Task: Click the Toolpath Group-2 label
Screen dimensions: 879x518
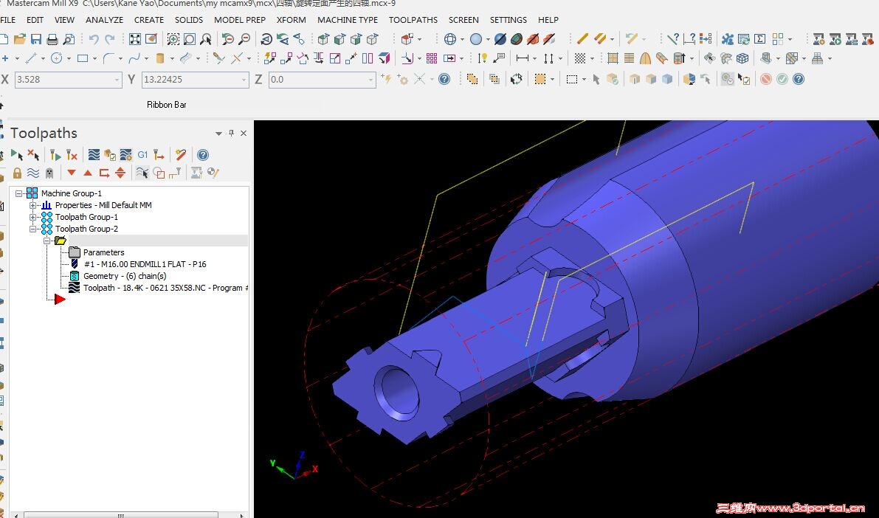Action: 86,229
